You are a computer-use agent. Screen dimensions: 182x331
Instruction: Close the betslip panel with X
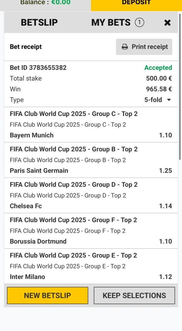pyautogui.click(x=167, y=23)
